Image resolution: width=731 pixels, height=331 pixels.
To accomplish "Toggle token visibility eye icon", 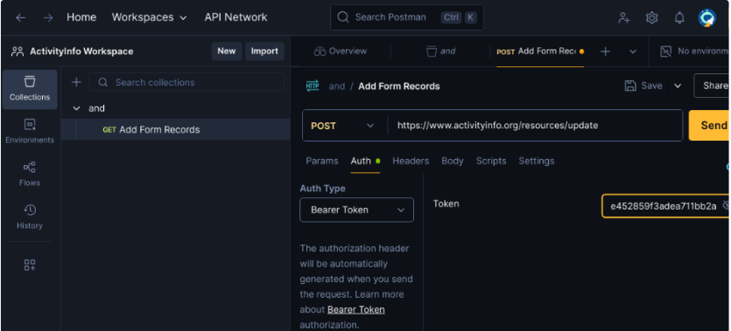I will point(726,204).
